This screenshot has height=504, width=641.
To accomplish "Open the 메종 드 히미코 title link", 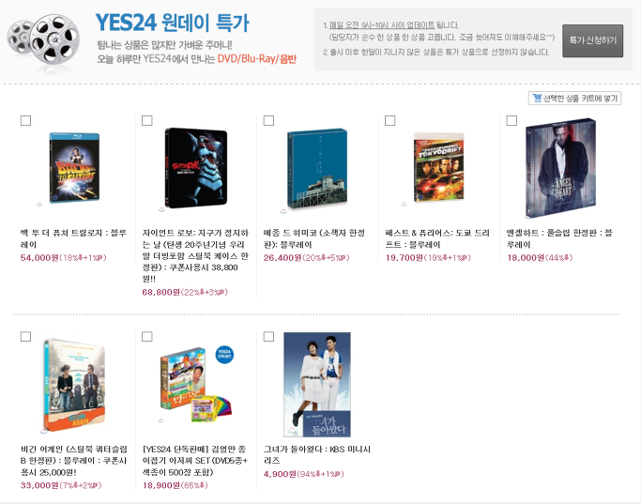I will [x=314, y=238].
